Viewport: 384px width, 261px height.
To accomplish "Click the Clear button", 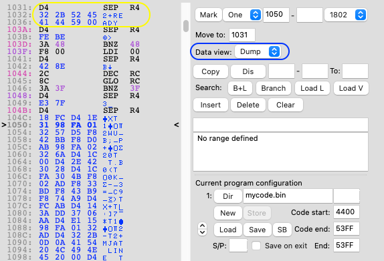I will pyautogui.click(x=286, y=105).
